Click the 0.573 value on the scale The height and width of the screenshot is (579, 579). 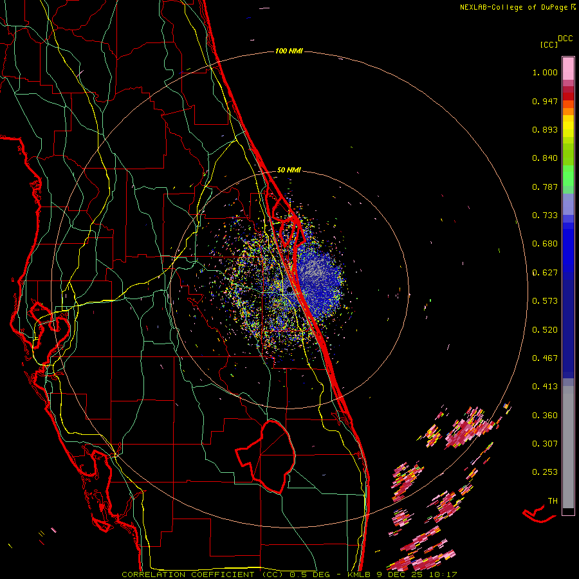545,301
